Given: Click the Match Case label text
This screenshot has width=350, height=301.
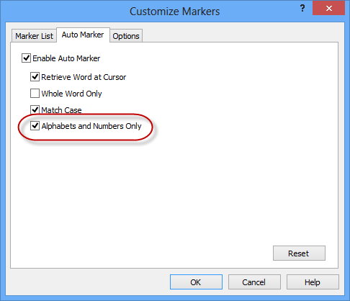Looking at the screenshot, I should pyautogui.click(x=61, y=110).
